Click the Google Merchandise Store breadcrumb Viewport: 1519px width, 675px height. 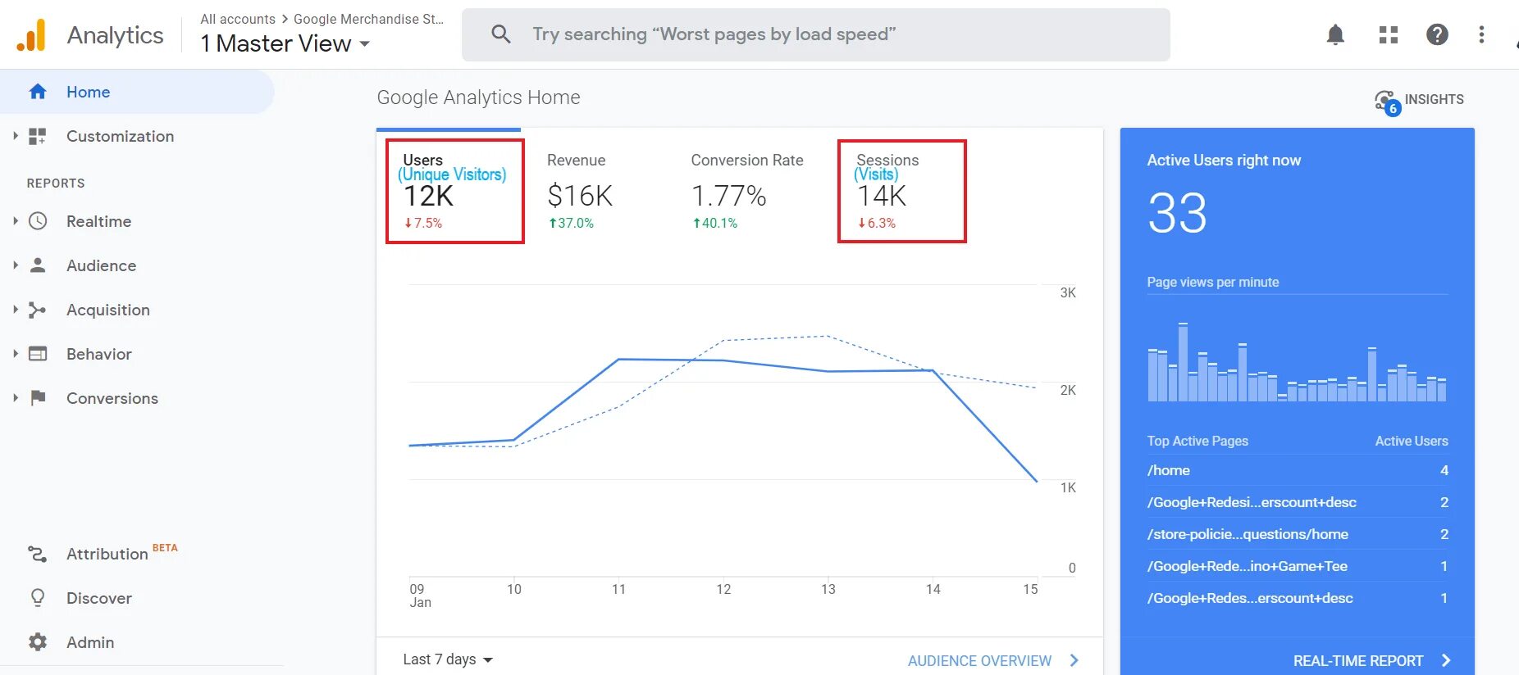(x=368, y=19)
